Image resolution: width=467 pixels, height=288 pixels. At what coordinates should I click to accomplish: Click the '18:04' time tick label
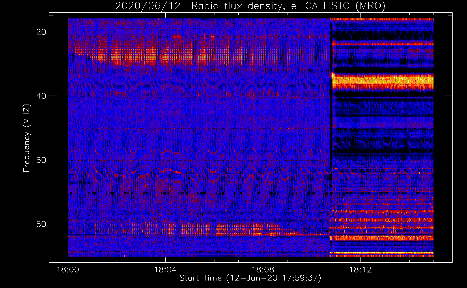165,270
